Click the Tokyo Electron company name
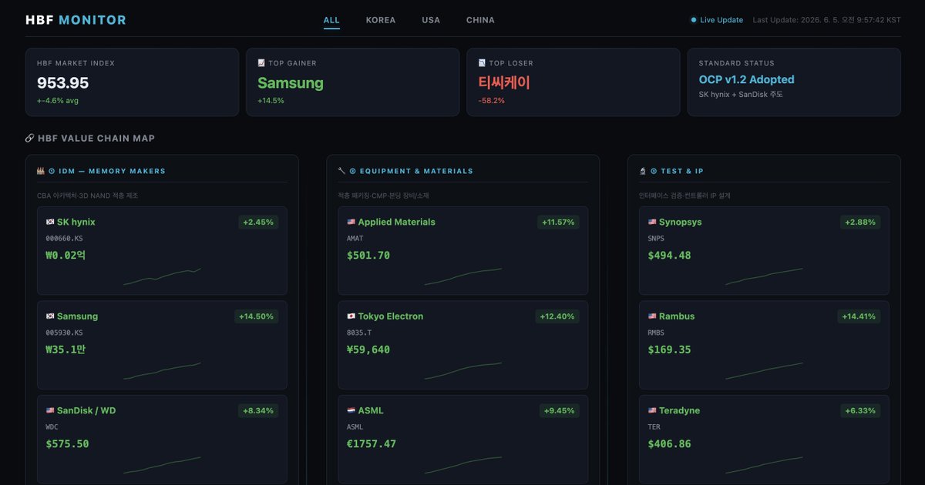Image resolution: width=925 pixels, height=485 pixels. tap(391, 316)
